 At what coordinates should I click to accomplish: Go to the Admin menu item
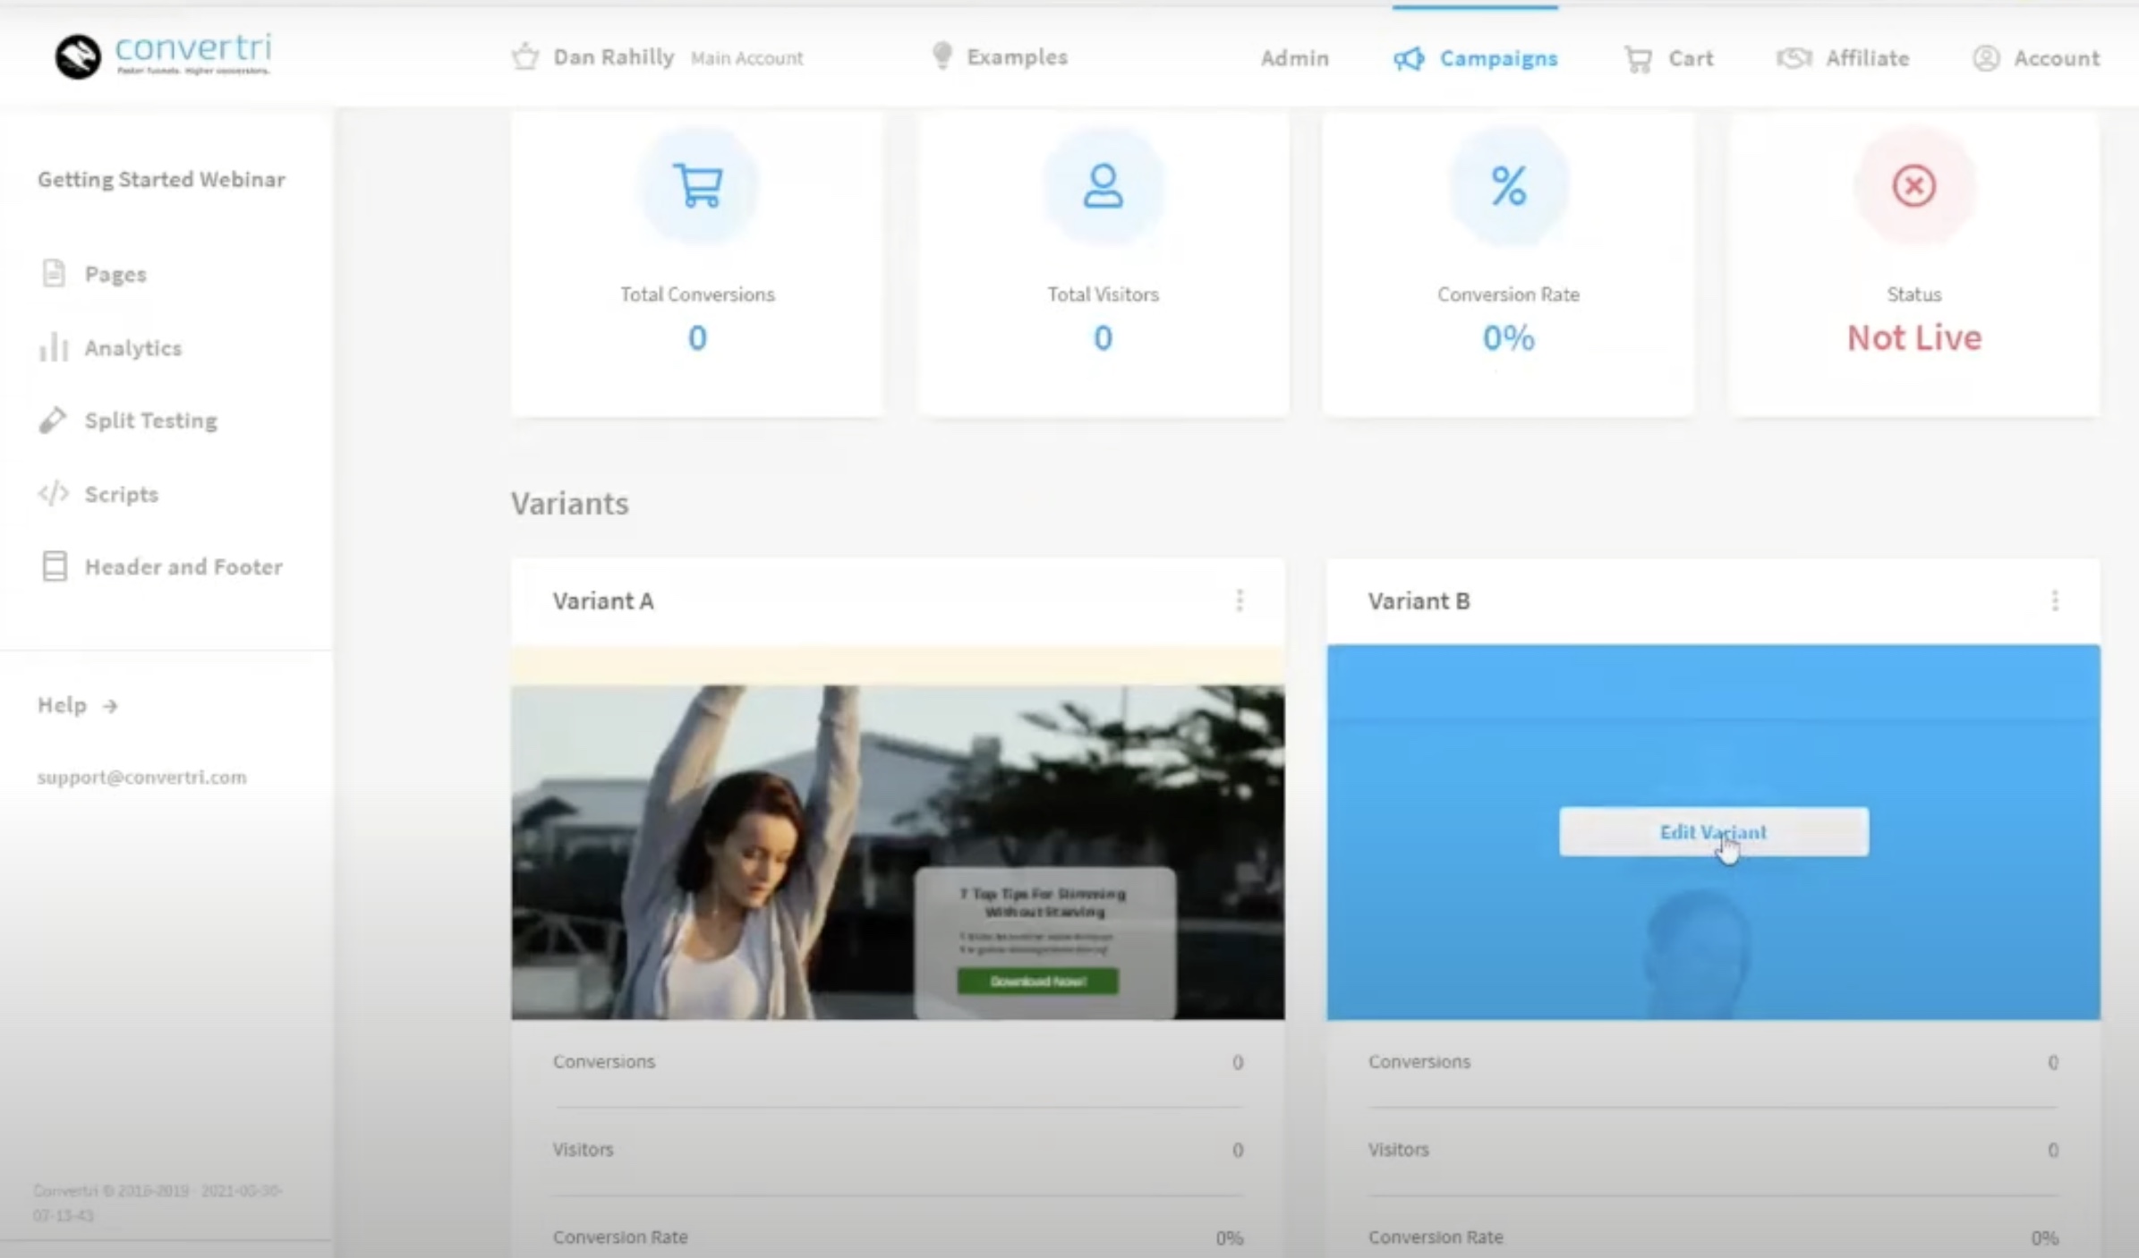pyautogui.click(x=1294, y=58)
